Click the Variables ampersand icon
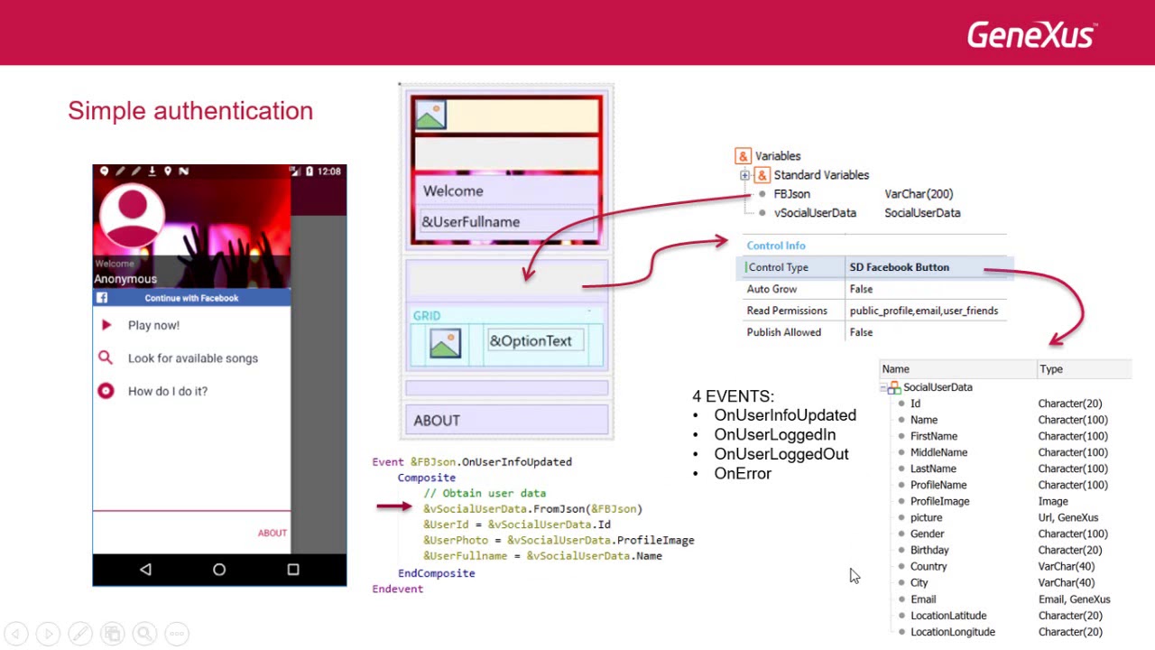This screenshot has height=650, width=1155. [x=743, y=156]
